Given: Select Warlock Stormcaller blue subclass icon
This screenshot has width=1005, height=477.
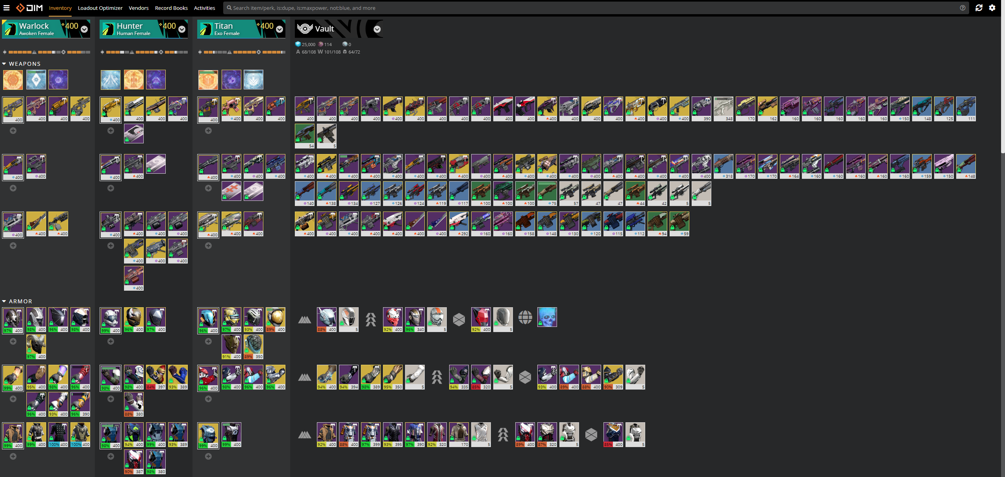Looking at the screenshot, I should point(36,80).
